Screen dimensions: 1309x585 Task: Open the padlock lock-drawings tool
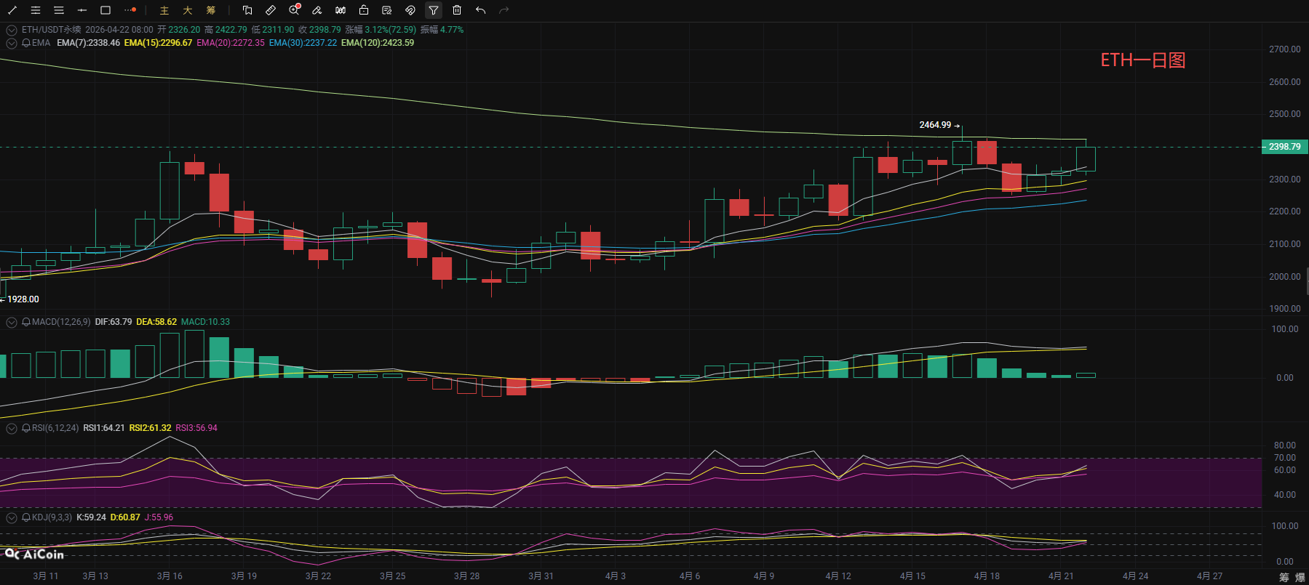point(364,10)
